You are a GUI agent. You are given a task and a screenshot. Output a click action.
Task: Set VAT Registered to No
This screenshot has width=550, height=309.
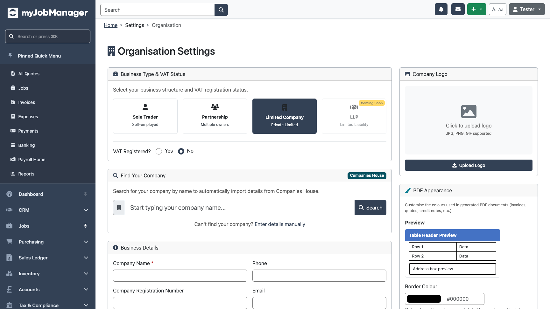pos(181,151)
